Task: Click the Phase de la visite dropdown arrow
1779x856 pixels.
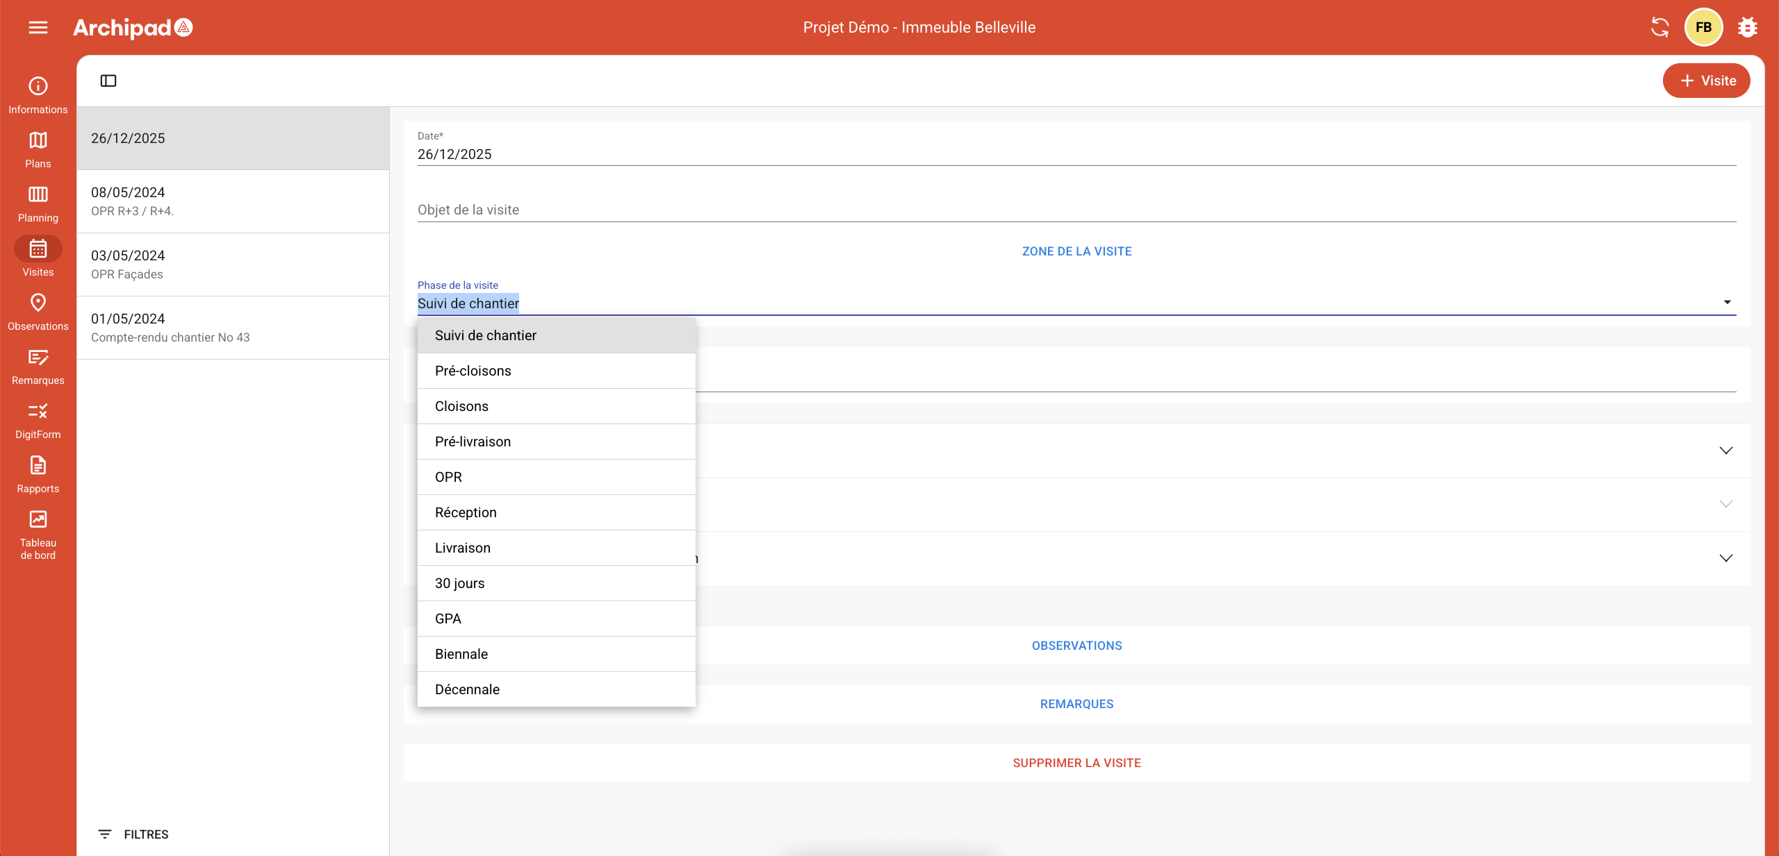Action: coord(1727,303)
